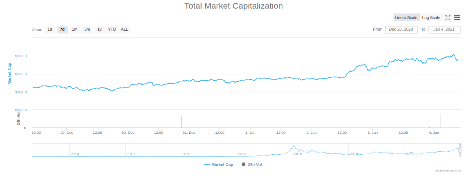This screenshot has height=176, width=468.
Task: Open the chart context menu hamburger icon
Action: point(457,18)
